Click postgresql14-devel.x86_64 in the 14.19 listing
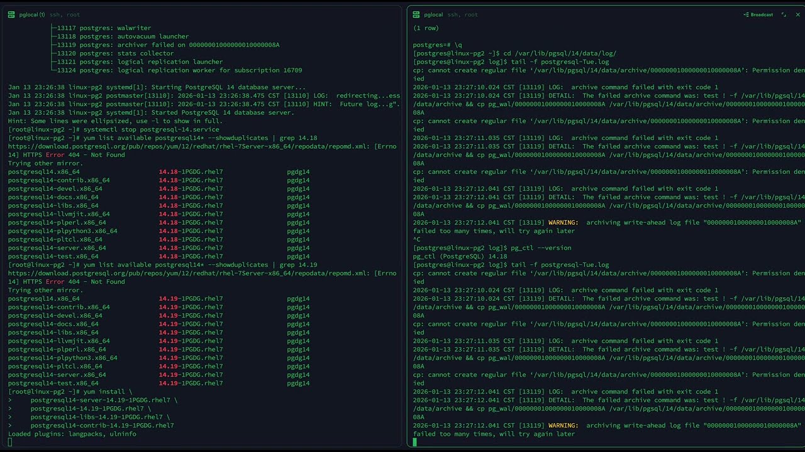Image resolution: width=805 pixels, height=452 pixels. [x=55, y=316]
